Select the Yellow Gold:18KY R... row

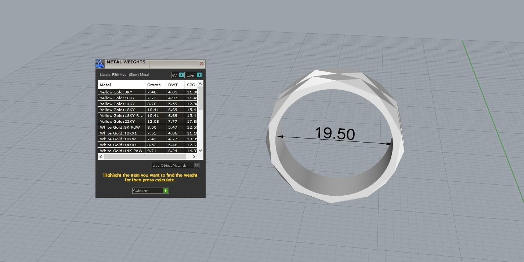[148, 115]
